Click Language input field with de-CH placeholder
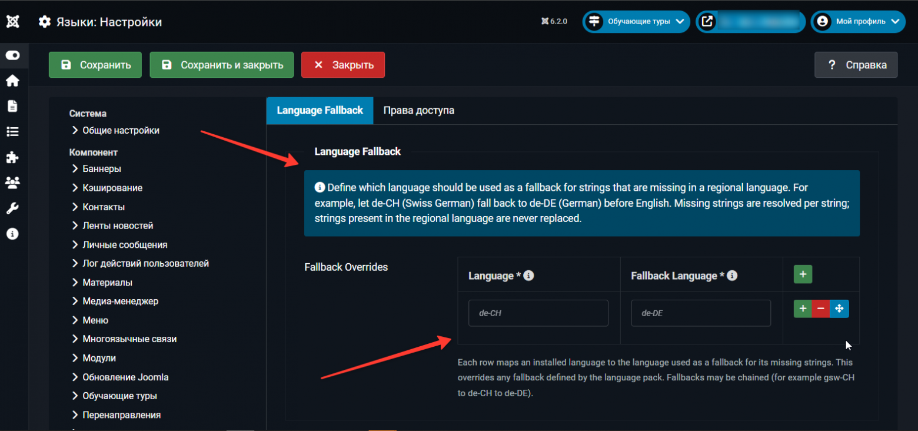This screenshot has height=431, width=918. tap(538, 313)
